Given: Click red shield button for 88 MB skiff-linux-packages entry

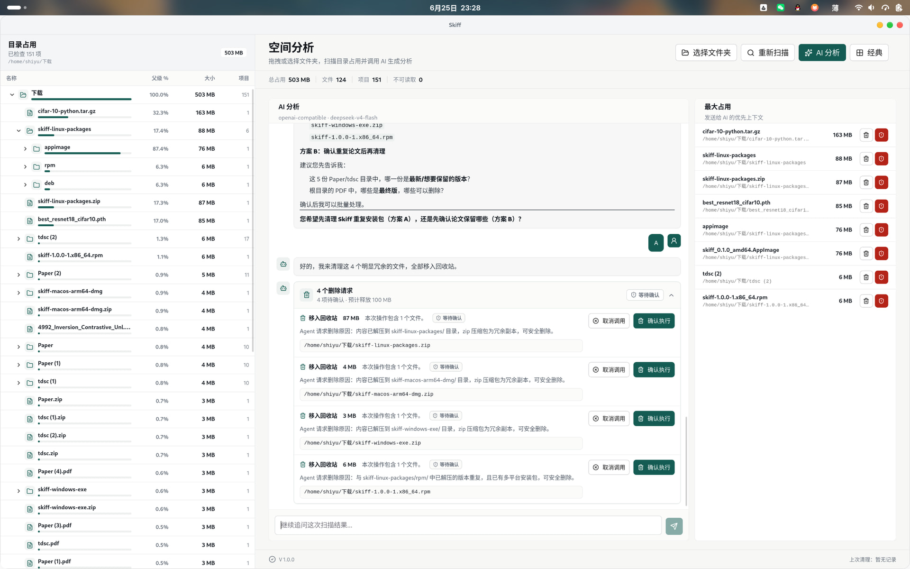Looking at the screenshot, I should pyautogui.click(x=881, y=159).
